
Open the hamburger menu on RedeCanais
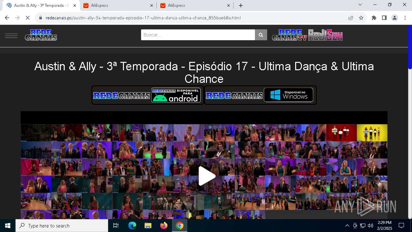click(x=11, y=35)
